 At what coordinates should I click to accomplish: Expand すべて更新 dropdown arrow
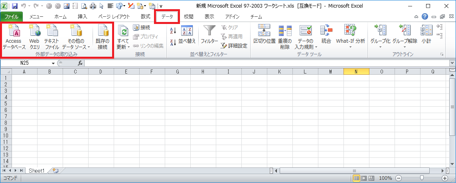point(128,47)
